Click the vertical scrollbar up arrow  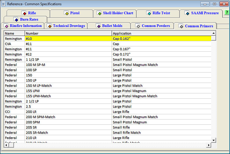(x=213, y=33)
